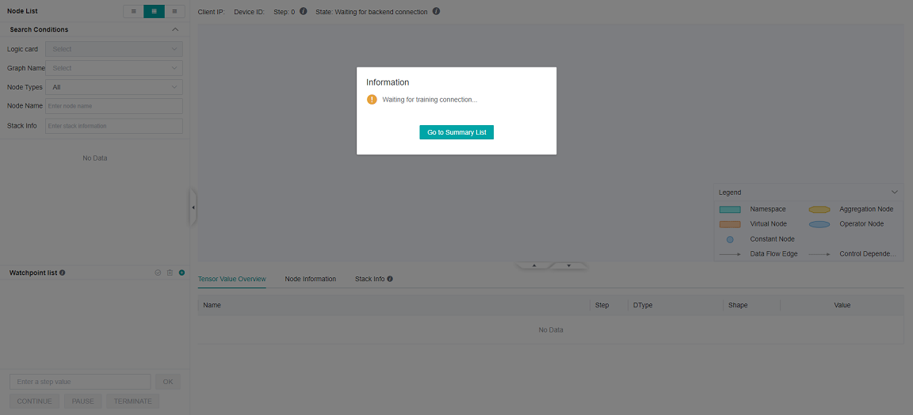Click the Namespace teal legend swatch
The image size is (913, 415).
(x=730, y=209)
